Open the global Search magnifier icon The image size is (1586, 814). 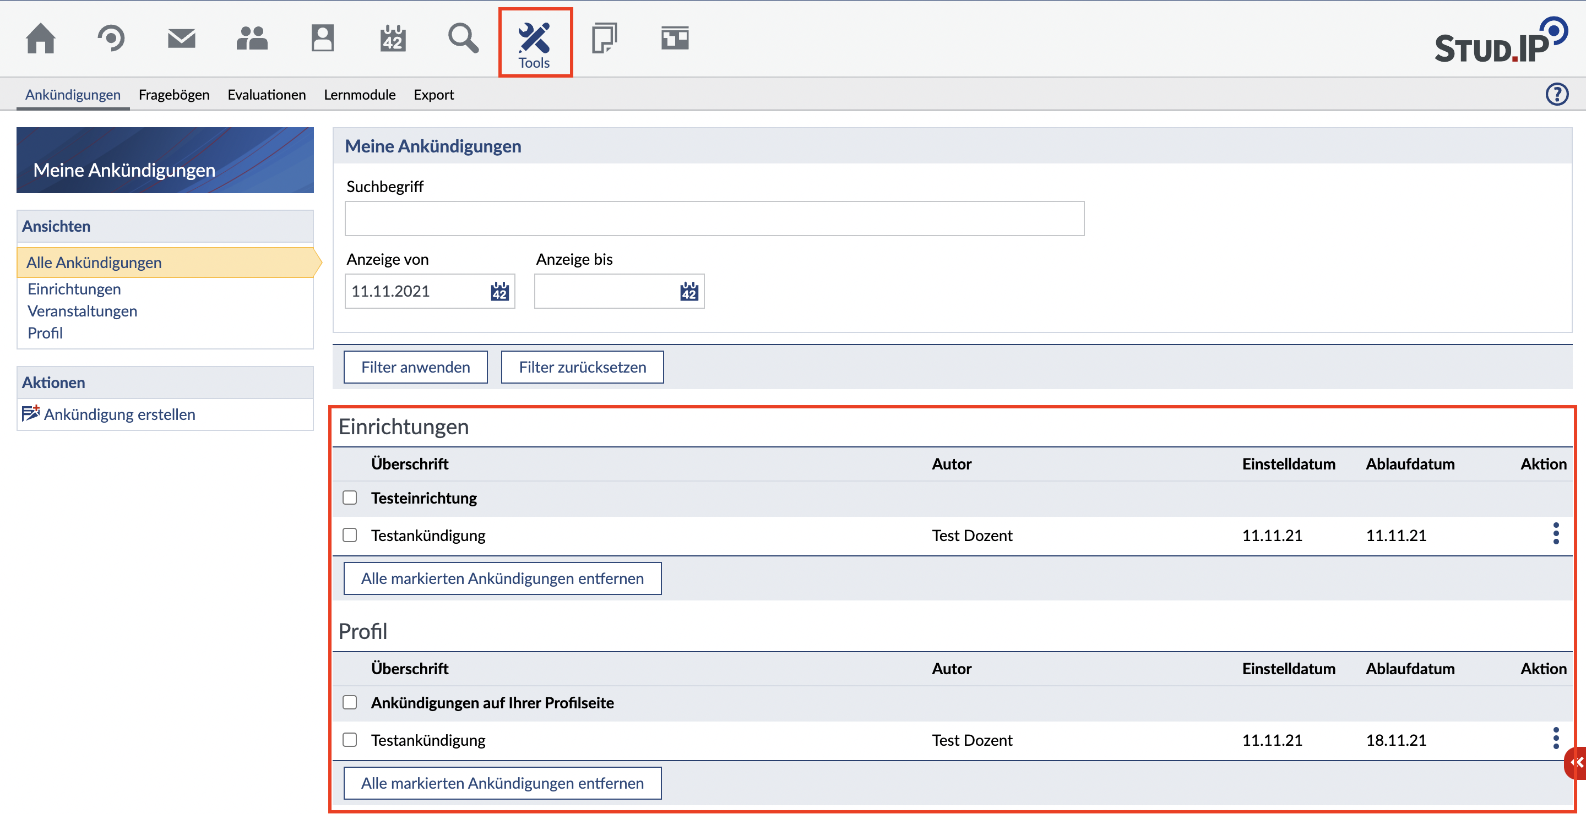click(463, 38)
